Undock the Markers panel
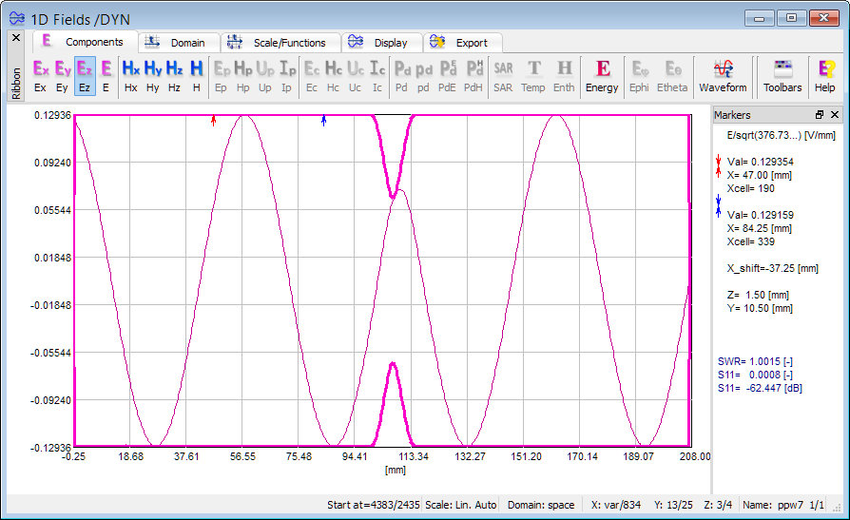The height and width of the screenshot is (520, 850). coord(820,115)
